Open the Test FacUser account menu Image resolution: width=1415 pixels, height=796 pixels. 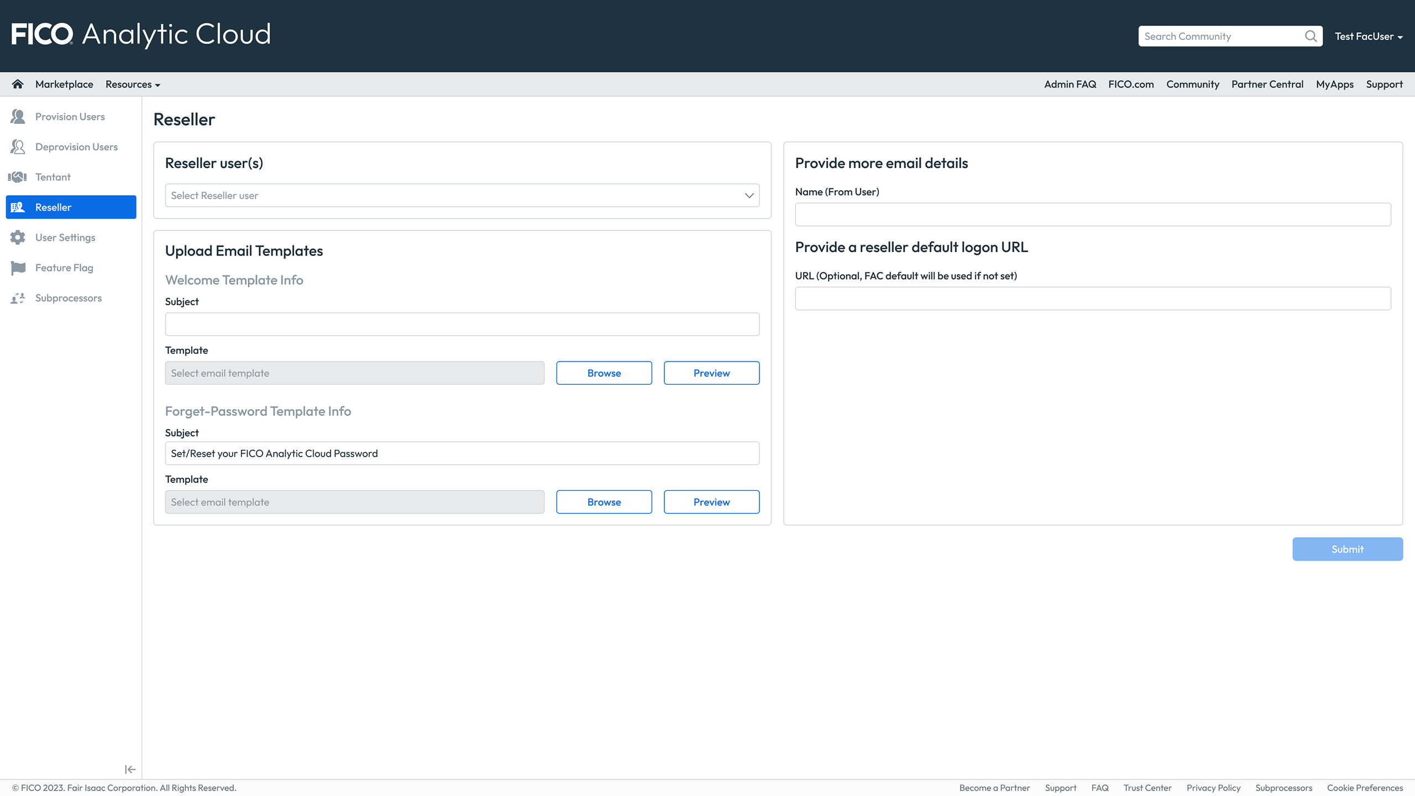(x=1369, y=36)
